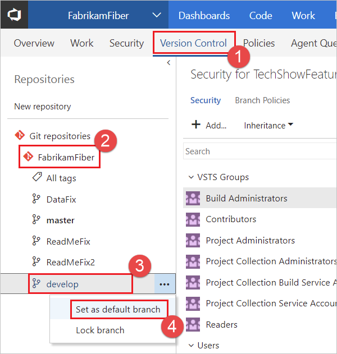The height and width of the screenshot is (354, 337).
Task: Click the All tags icon
Action: coord(37,178)
